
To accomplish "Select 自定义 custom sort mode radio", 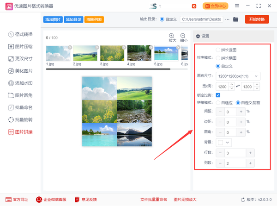I will (218, 66).
